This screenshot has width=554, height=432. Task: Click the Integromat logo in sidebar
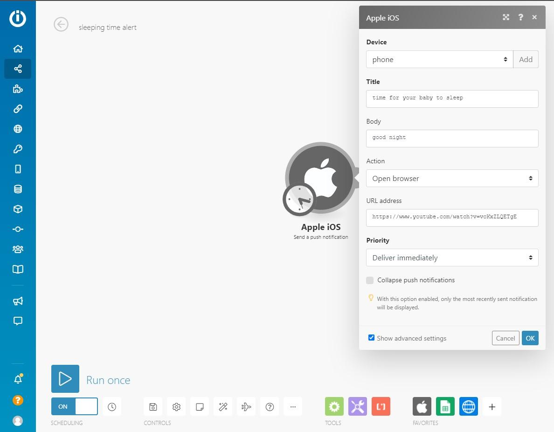(18, 18)
